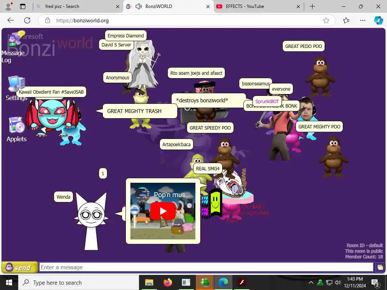Click the Wenda name tag
Viewport: 387px width, 290px height.
tap(63, 197)
